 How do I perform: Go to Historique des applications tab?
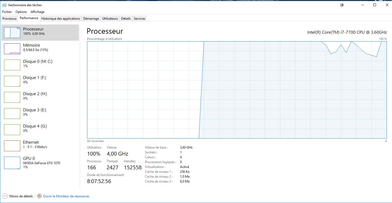click(61, 19)
